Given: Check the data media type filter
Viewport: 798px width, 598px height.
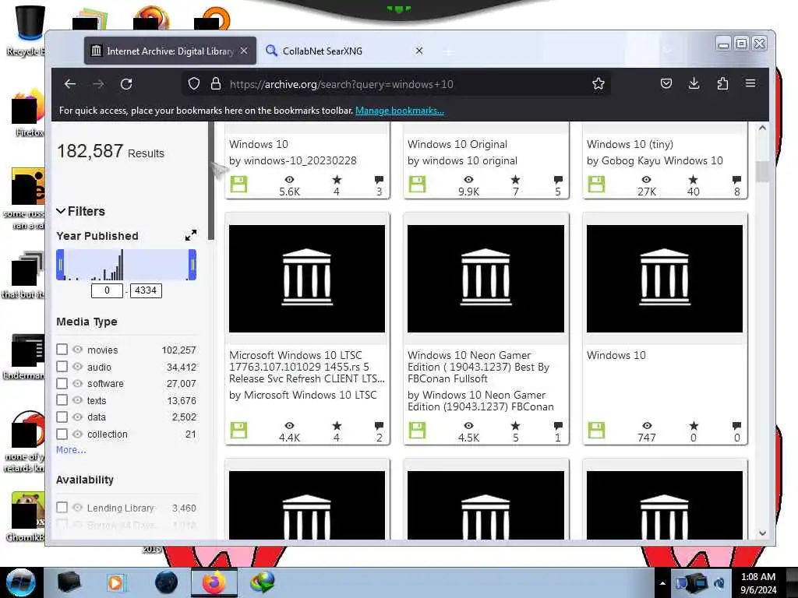Looking at the screenshot, I should coord(62,417).
